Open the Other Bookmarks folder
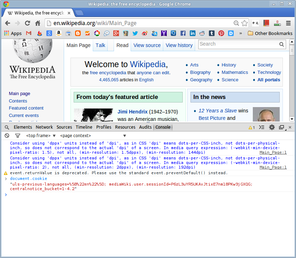This screenshot has width=296, height=258. pos(270,33)
